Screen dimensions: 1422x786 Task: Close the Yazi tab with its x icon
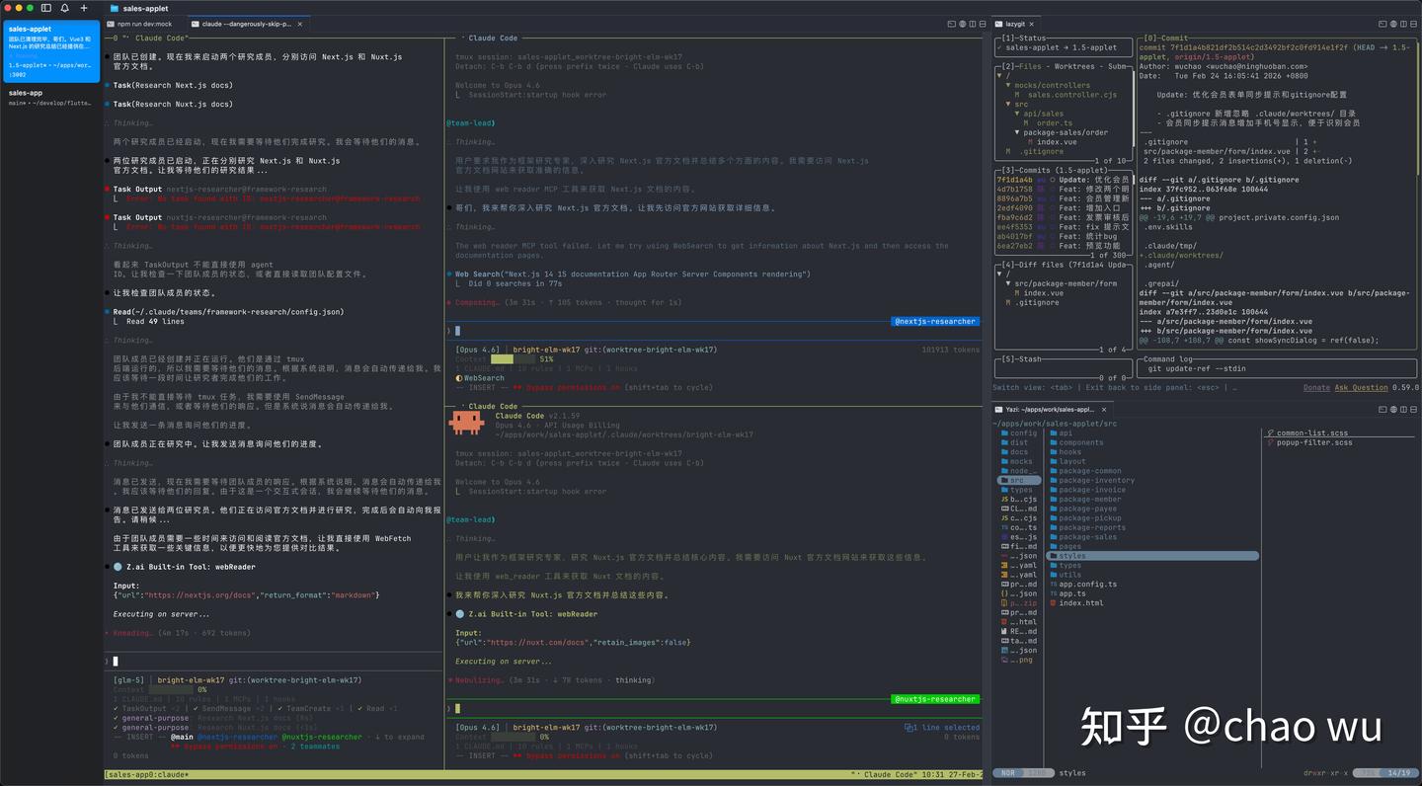[1102, 409]
